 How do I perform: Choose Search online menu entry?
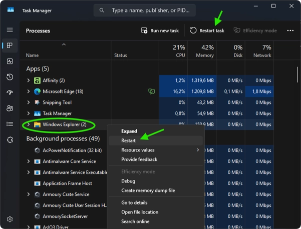pyautogui.click(x=156, y=221)
